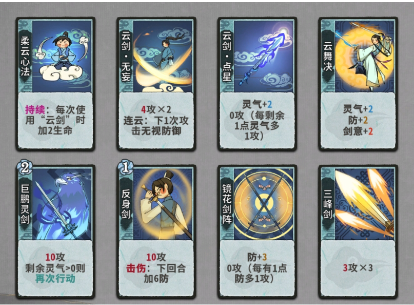Select the 巨鹏灵剑 blue eagle artwork
Screen dimensions: 414x305
(62, 204)
